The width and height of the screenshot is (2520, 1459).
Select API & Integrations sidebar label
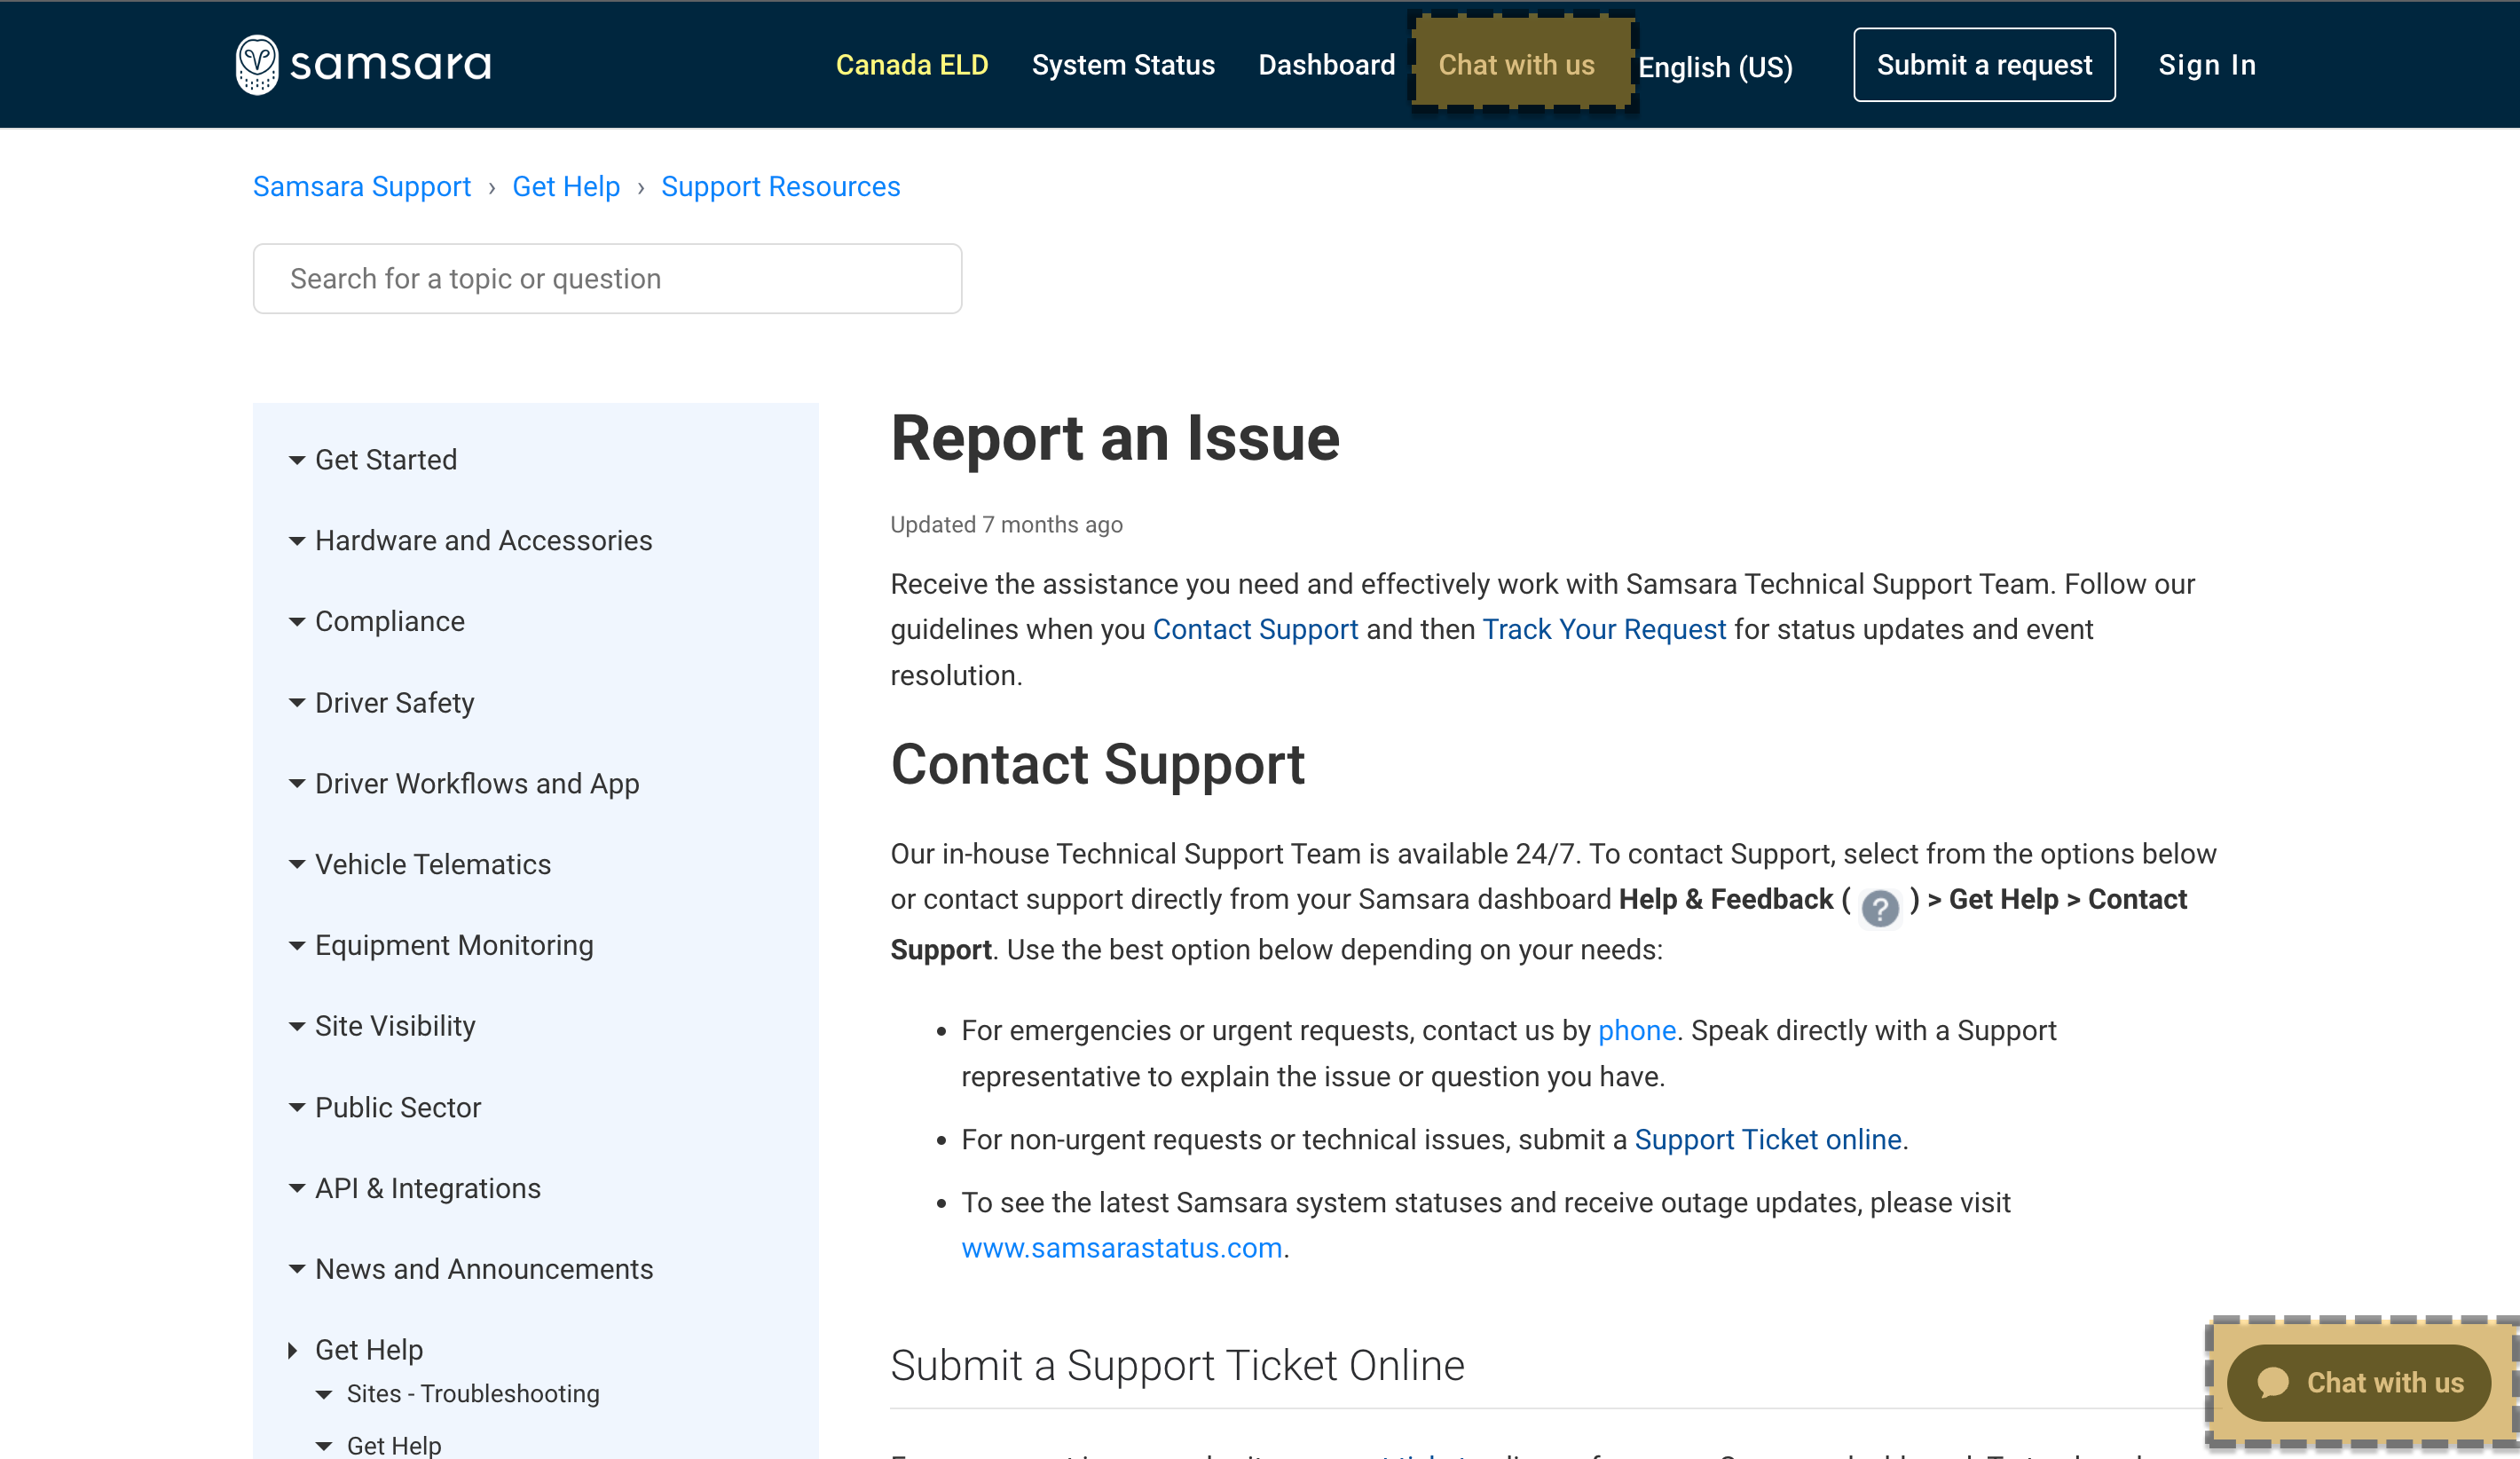click(428, 1189)
